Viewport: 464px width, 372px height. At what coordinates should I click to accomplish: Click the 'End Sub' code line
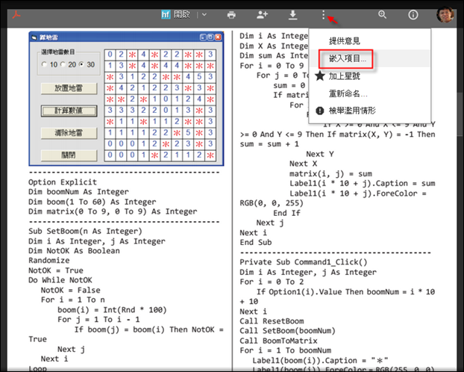coord(256,242)
